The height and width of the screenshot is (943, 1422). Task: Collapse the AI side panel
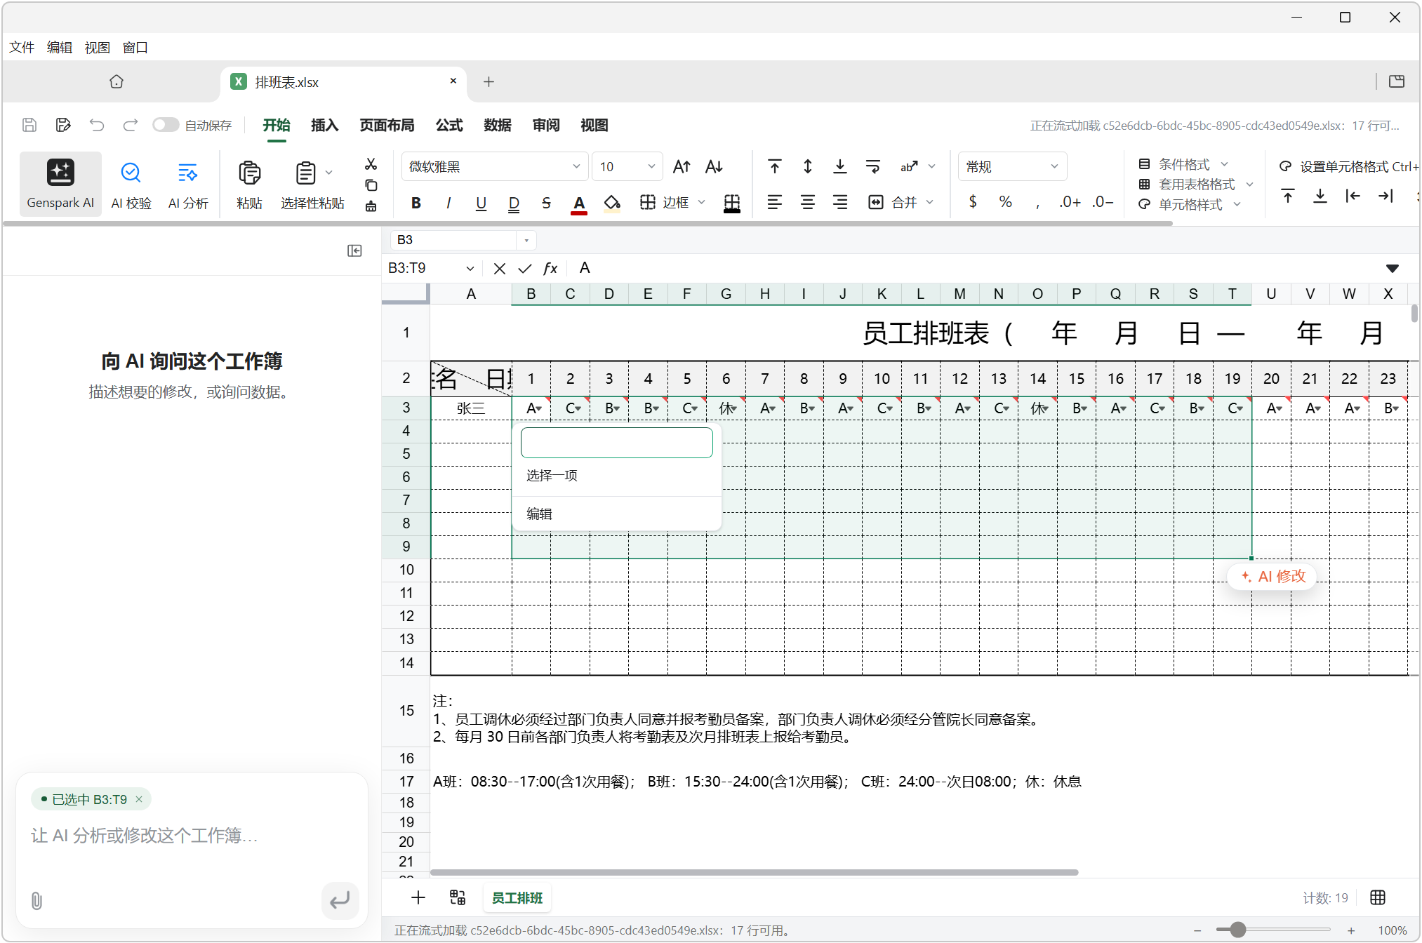pos(355,251)
